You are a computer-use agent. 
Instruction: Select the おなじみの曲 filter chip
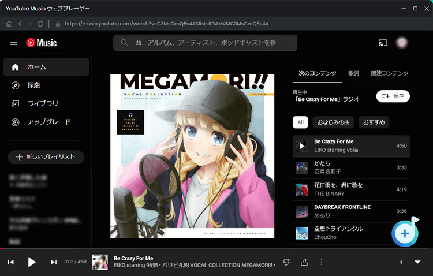pyautogui.click(x=333, y=122)
